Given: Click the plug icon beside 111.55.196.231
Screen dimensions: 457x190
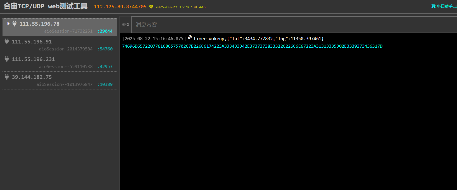Looking at the screenshot, I should (x=7, y=59).
